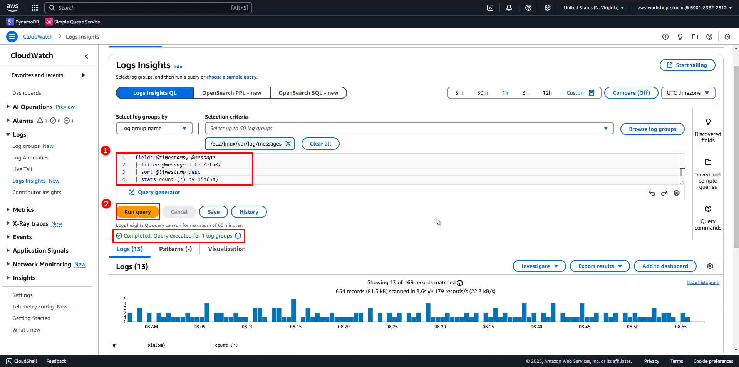Open the Log group name dropdown
The width and height of the screenshot is (739, 367).
(154, 128)
